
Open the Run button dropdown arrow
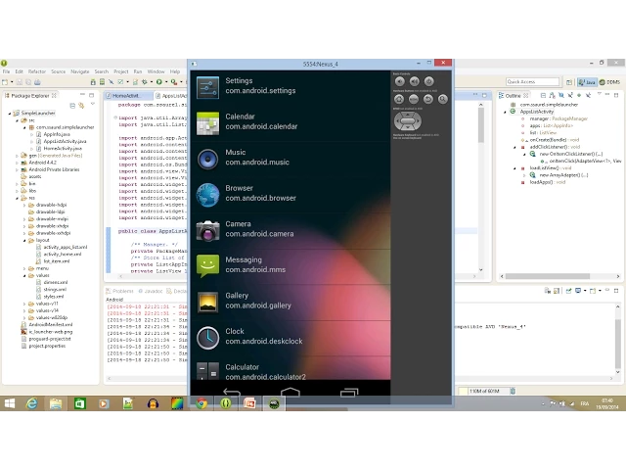[x=166, y=82]
